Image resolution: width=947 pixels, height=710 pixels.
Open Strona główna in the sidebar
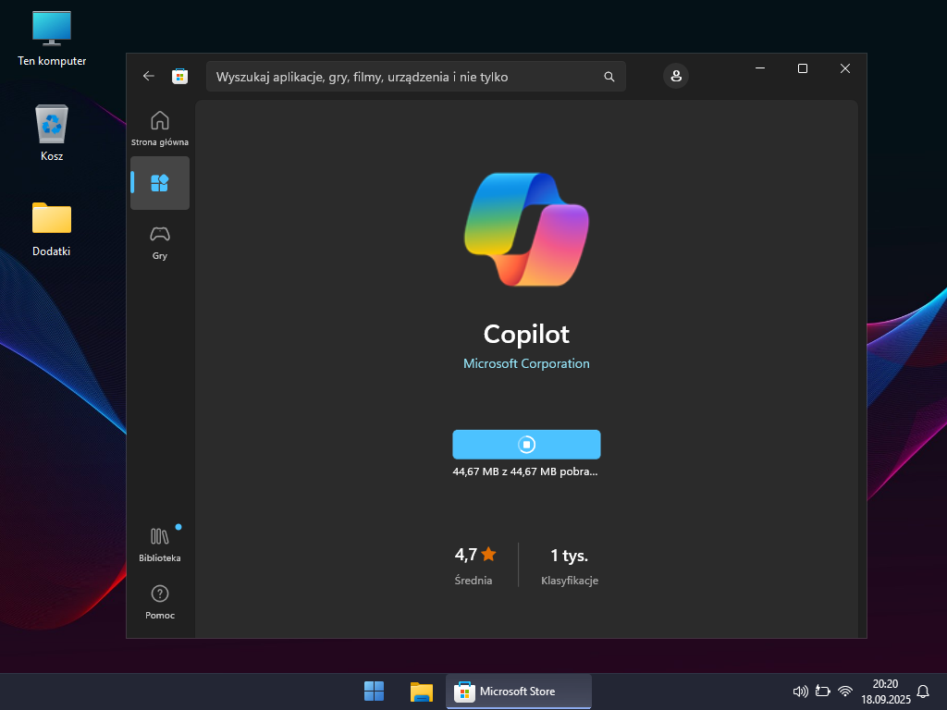(160, 128)
